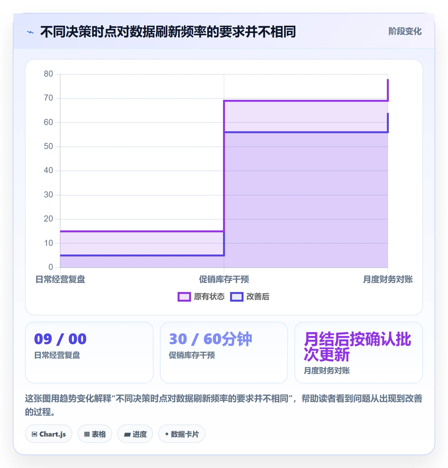
Task: Click the chart title 不同决策时点对数据刷新频率的要求并不相同
Action: coord(168,32)
